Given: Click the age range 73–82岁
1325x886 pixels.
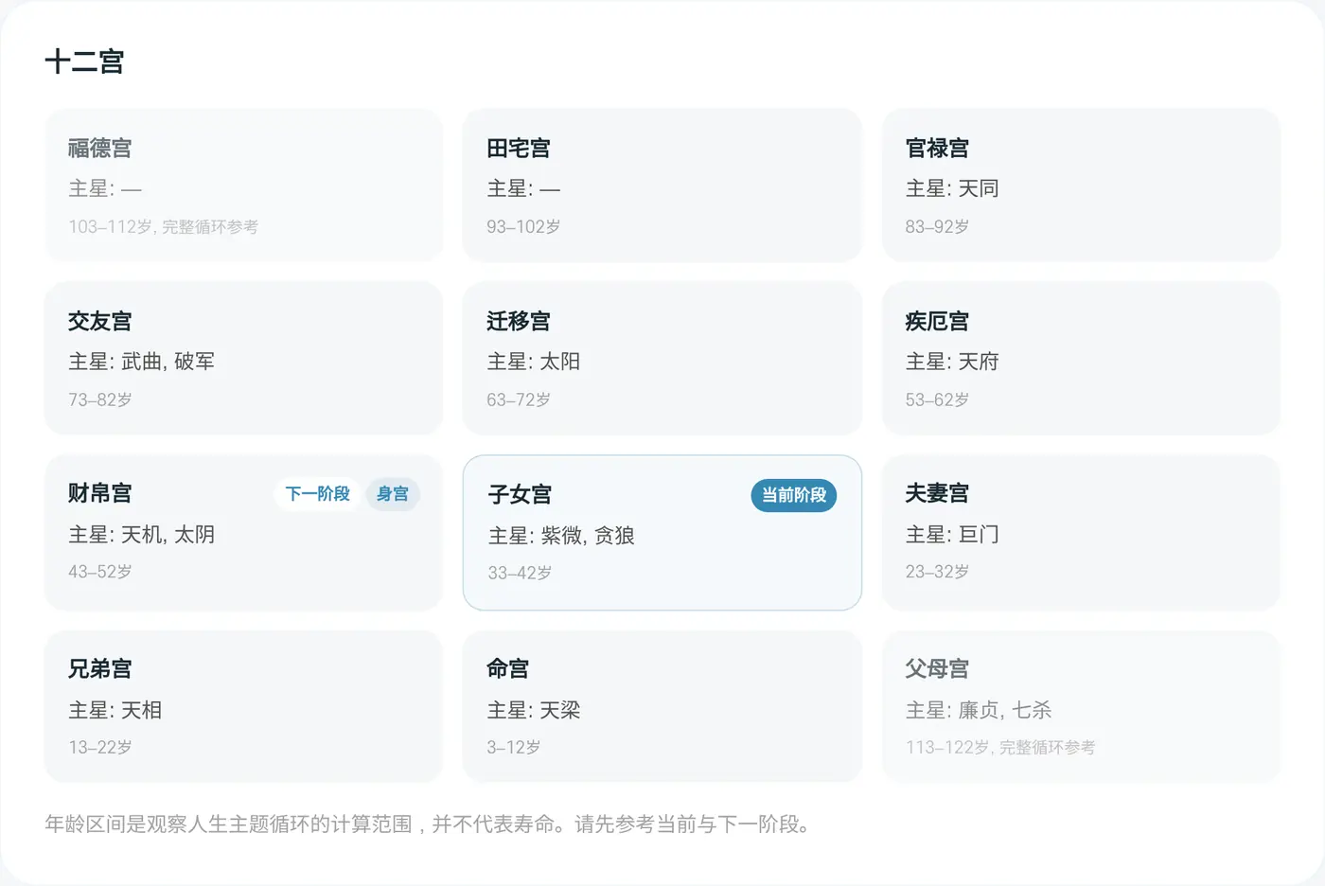Looking at the screenshot, I should click(99, 399).
